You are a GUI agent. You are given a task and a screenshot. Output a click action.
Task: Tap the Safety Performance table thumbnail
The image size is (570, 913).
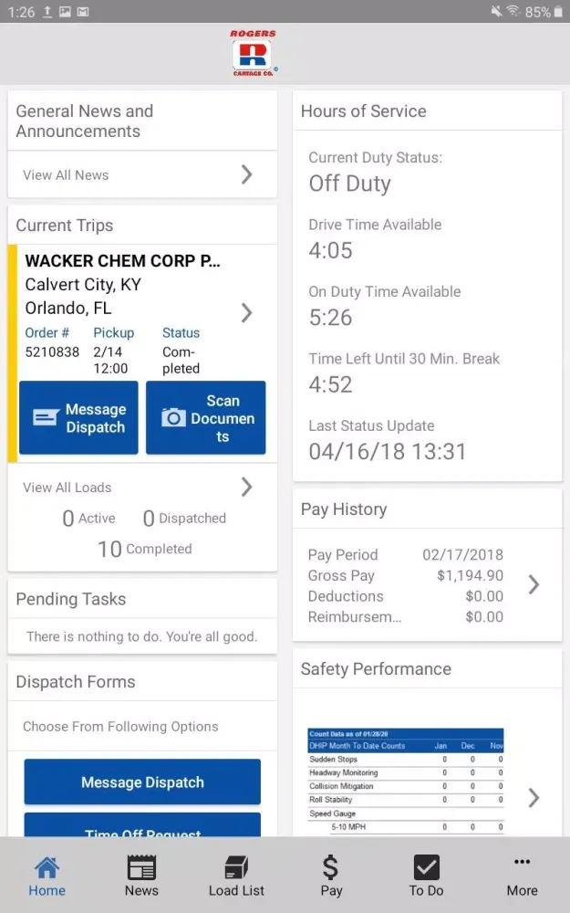point(406,782)
